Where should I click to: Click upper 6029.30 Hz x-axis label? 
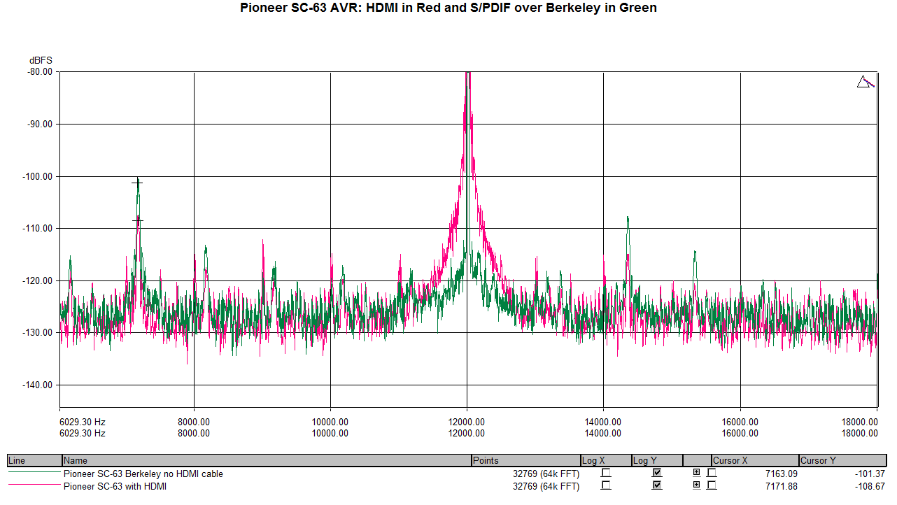83,422
